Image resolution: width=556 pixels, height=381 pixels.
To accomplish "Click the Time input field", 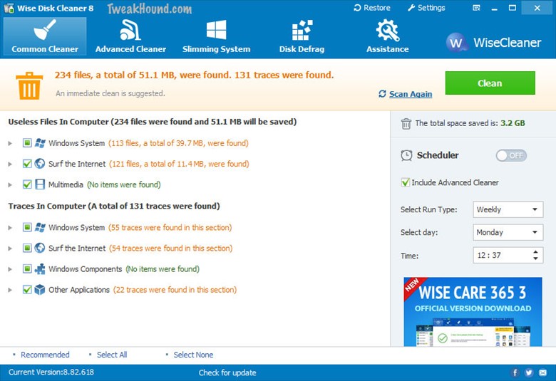I will tap(508, 255).
